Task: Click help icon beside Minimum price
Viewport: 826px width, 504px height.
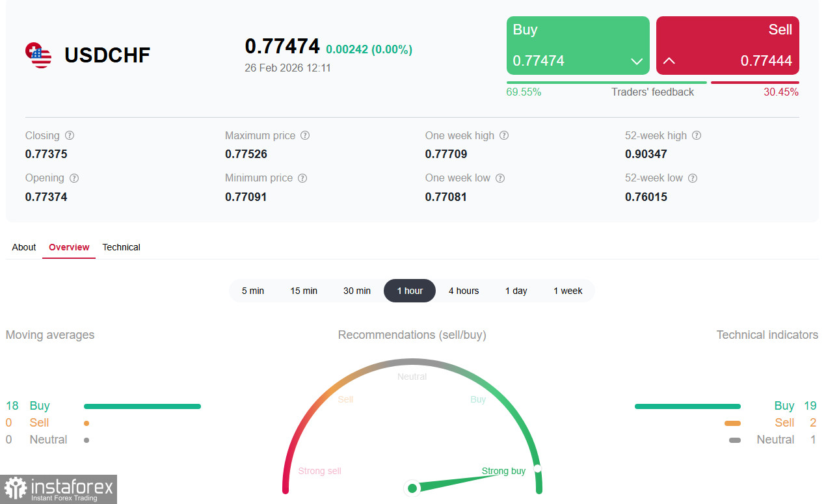Action: click(x=302, y=178)
